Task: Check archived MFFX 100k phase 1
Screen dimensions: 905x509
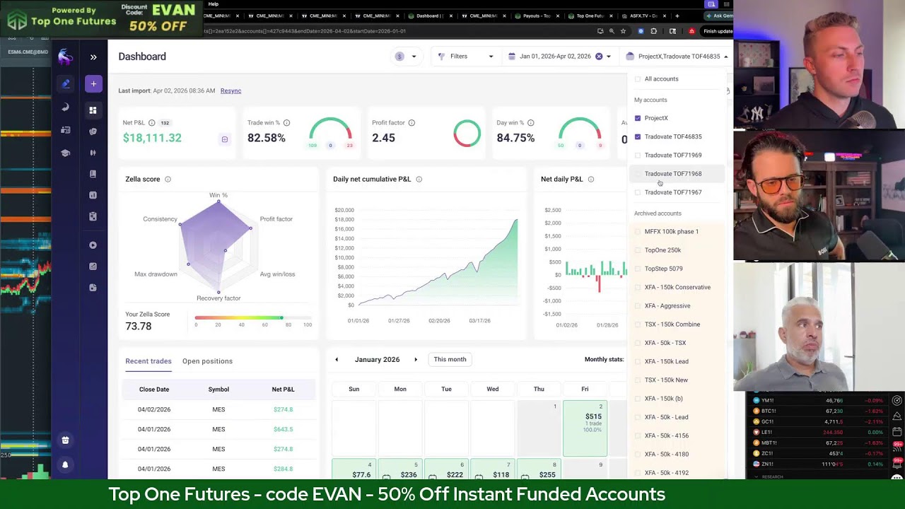Action: pos(638,232)
